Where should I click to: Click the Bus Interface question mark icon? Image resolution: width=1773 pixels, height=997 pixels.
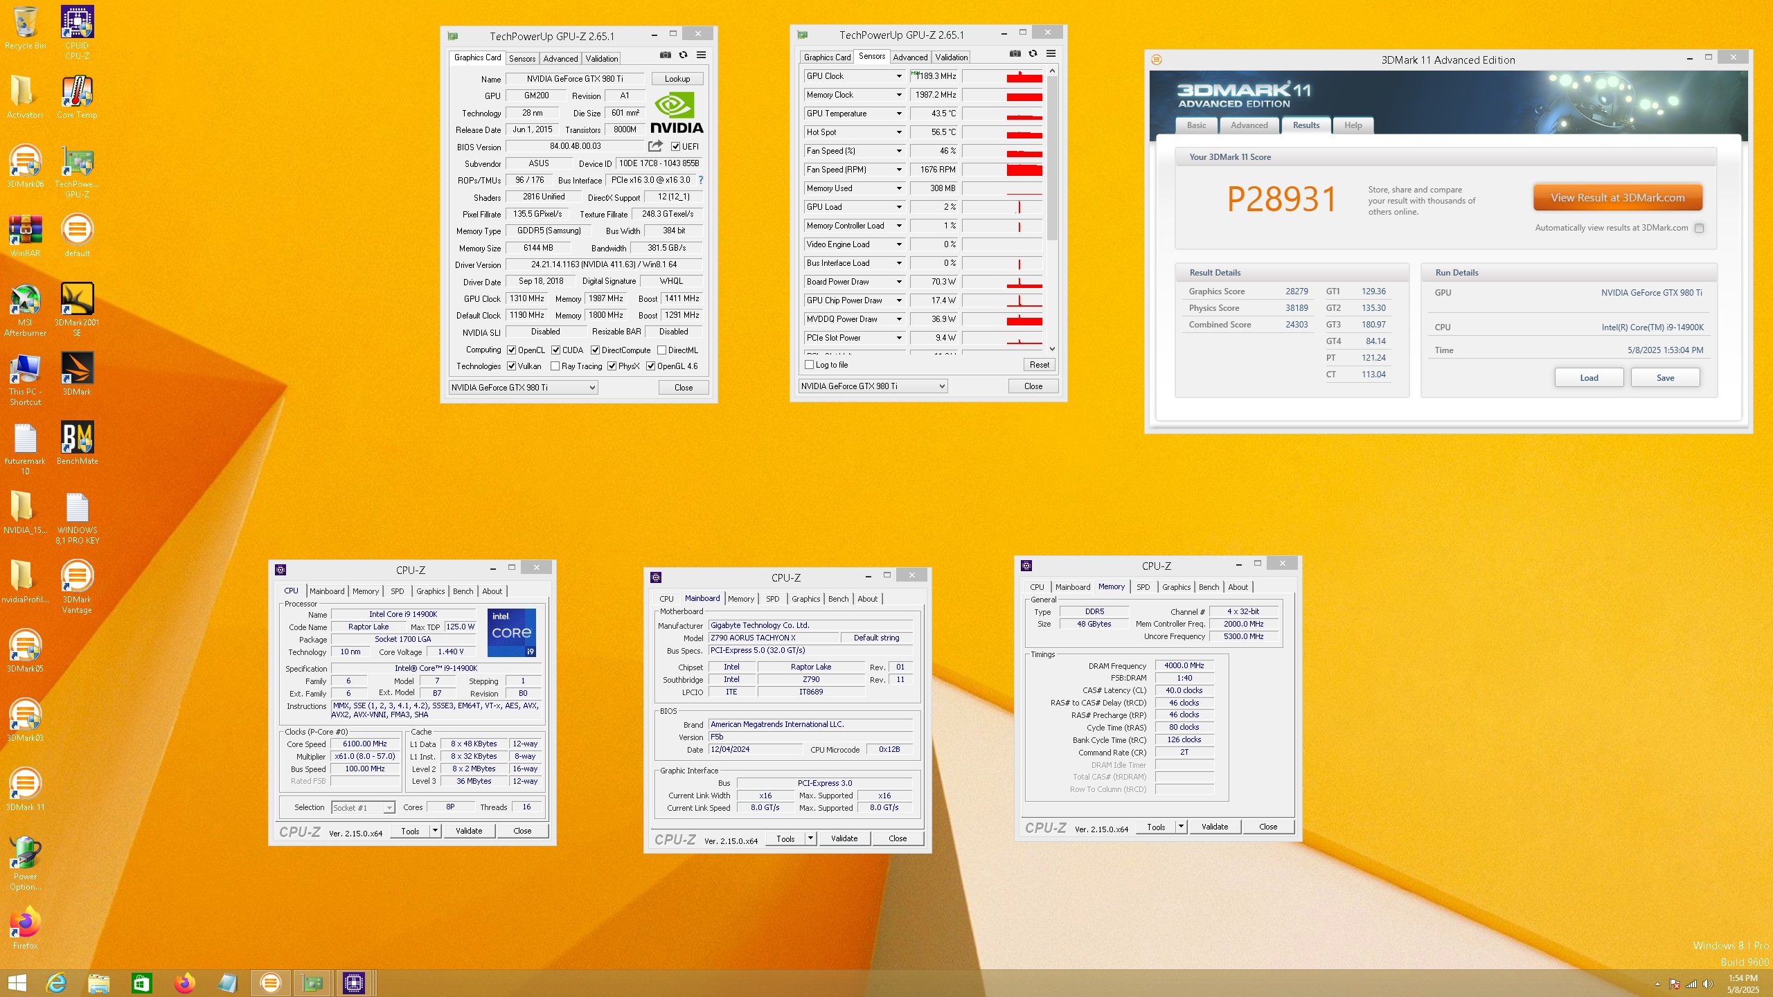700,180
